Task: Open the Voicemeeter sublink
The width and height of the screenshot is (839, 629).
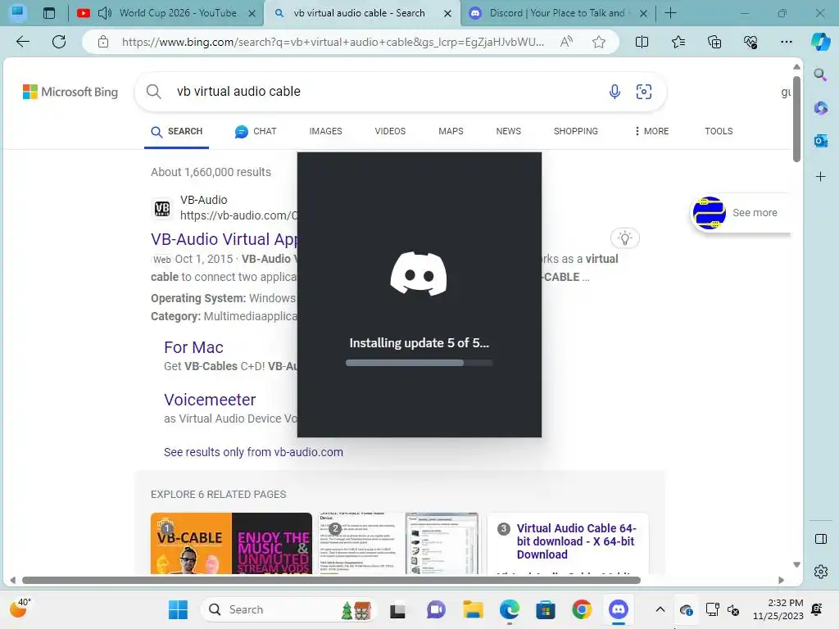Action: click(210, 400)
